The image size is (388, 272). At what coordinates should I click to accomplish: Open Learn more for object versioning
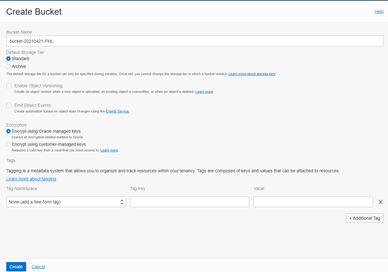click(x=204, y=92)
